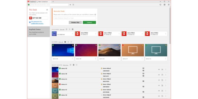Click the file transfer icon in the top toolbar
This screenshot has height=99, width=198.
coord(73,5)
